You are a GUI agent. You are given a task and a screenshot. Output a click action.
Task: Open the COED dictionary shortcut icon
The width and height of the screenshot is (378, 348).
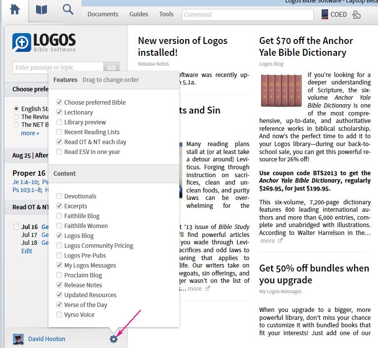point(325,14)
